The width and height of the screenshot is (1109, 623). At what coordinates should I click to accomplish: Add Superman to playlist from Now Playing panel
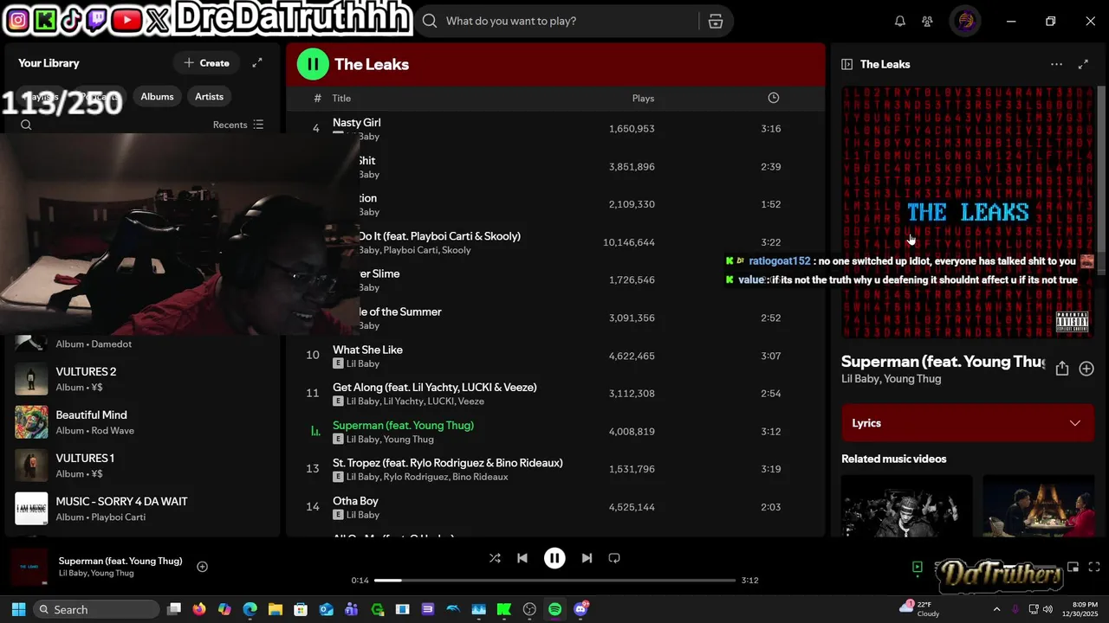1086,369
